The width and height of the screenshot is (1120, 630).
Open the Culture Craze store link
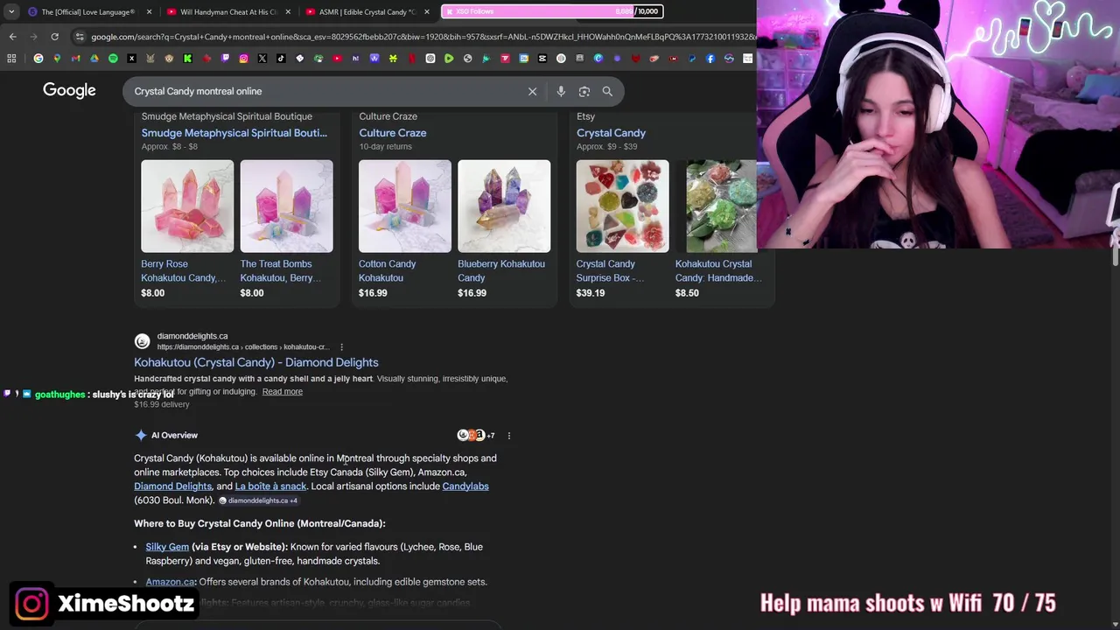point(392,133)
